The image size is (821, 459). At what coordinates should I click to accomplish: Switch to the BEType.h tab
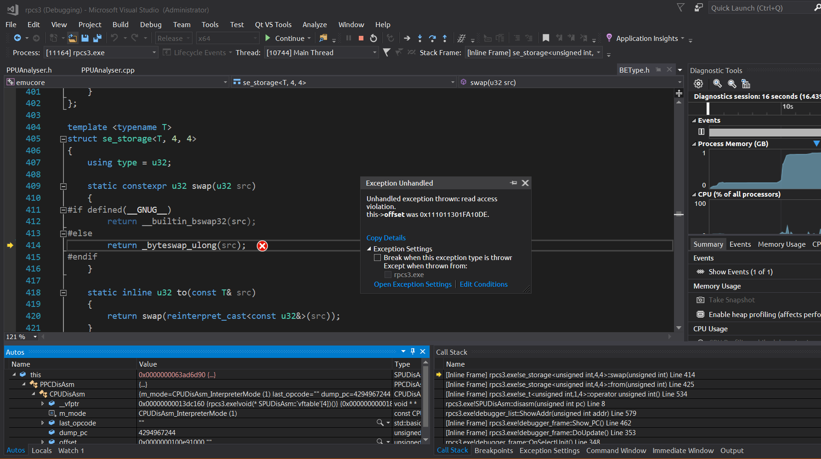click(x=635, y=70)
